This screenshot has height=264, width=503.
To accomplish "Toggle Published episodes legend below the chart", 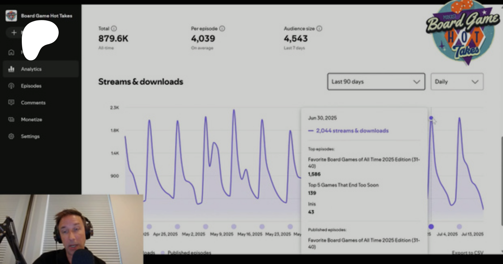I will (x=189, y=253).
